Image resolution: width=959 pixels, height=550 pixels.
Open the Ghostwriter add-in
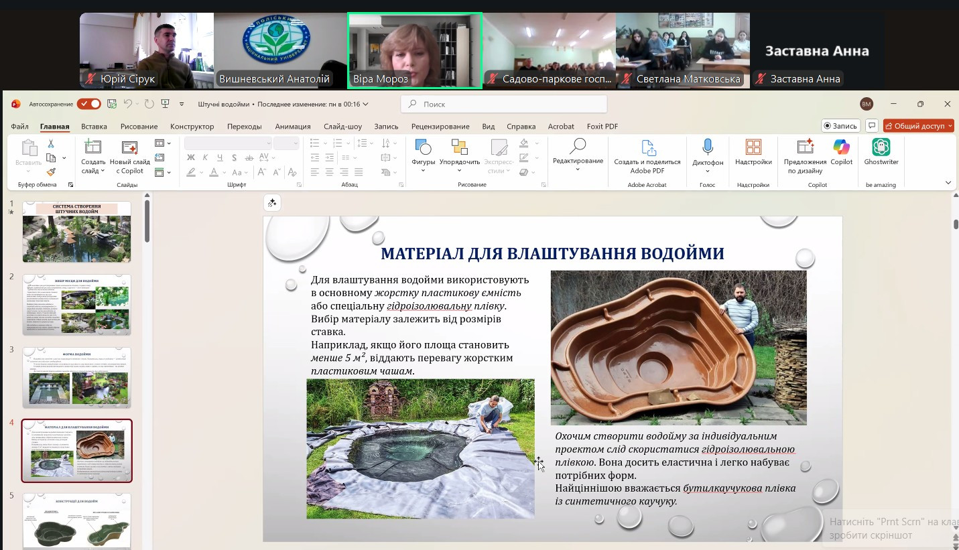[881, 148]
